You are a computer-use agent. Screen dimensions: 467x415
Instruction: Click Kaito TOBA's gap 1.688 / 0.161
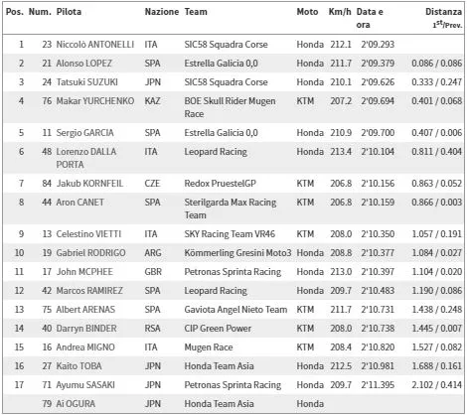(436, 365)
